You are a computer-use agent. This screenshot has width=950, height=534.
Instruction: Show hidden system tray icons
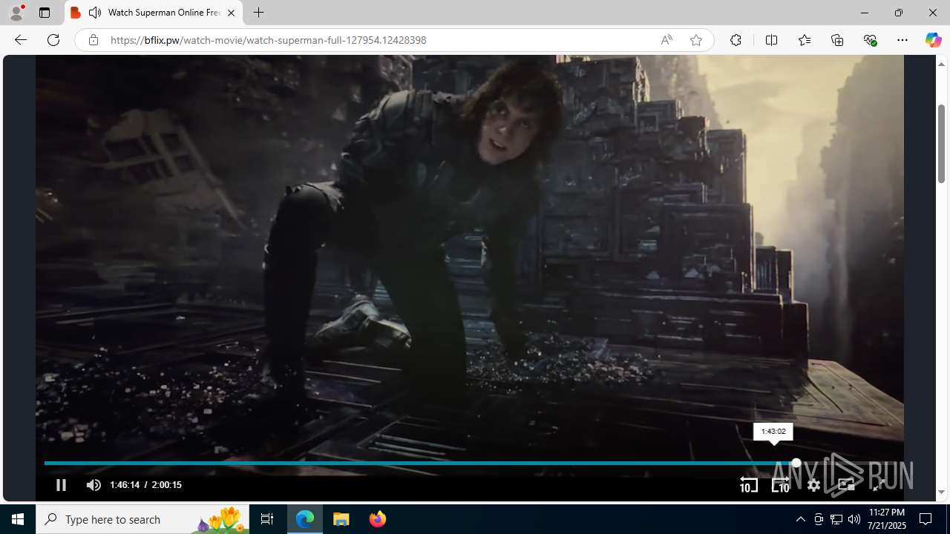(800, 519)
